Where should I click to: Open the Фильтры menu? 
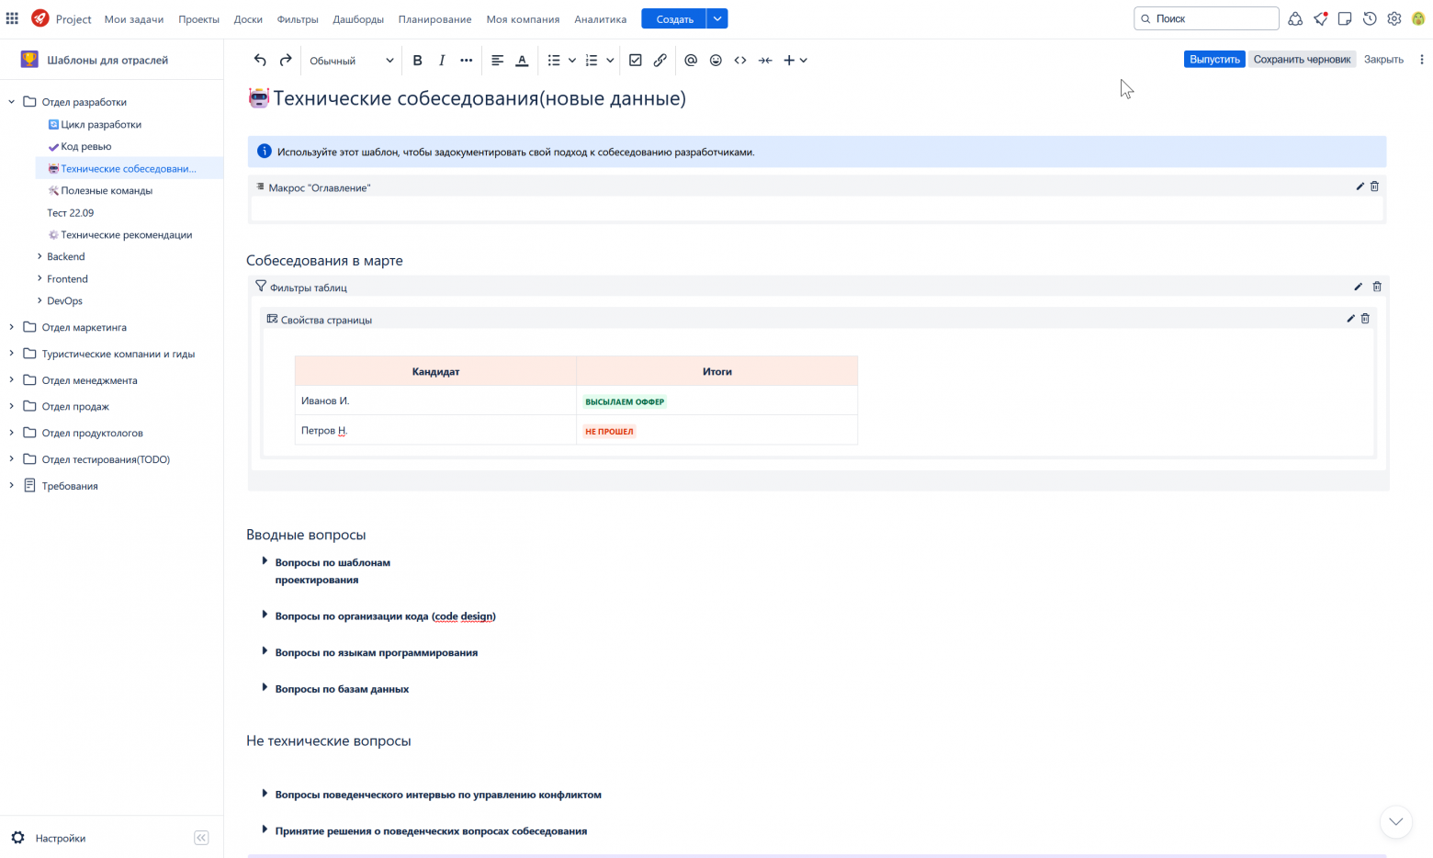pos(298,19)
